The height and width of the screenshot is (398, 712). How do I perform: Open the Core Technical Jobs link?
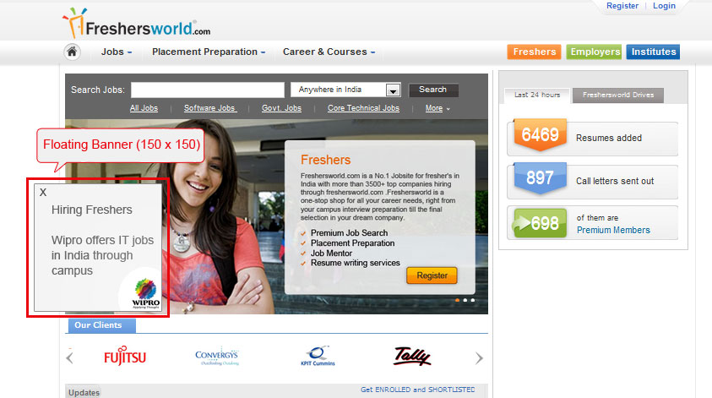click(363, 108)
